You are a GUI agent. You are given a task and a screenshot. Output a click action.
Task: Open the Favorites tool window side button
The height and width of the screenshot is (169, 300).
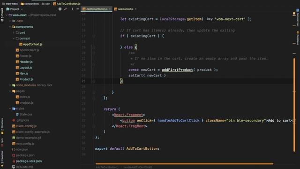coord(2,159)
